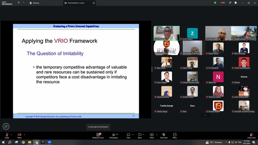The height and width of the screenshot is (145, 258).
Task: Select the Universitas Bakrie logo tile
Action: coord(166,48)
